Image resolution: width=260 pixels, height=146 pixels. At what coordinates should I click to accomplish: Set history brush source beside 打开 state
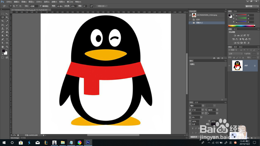190,20
